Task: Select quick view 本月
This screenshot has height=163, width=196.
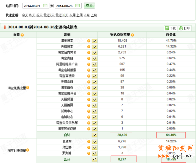Action: click(87, 15)
